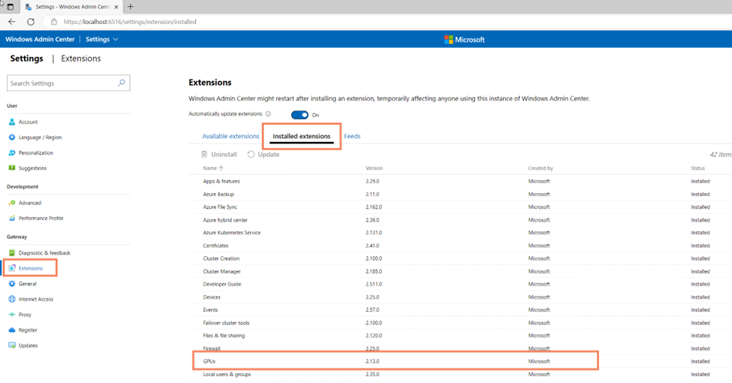Click the Update circular arrow icon

pos(251,154)
